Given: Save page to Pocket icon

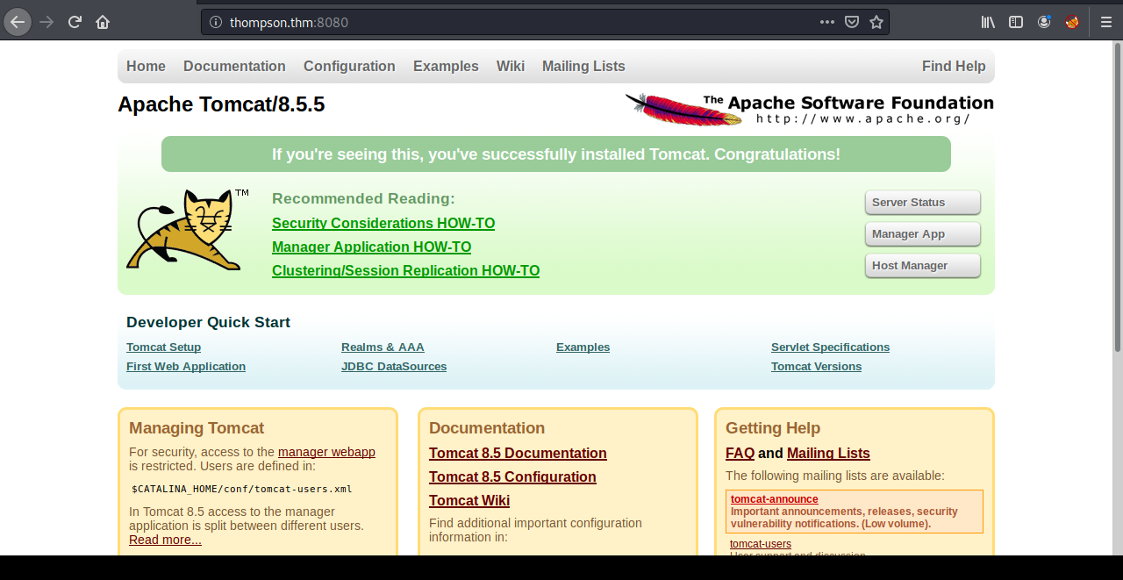Looking at the screenshot, I should coord(852,22).
